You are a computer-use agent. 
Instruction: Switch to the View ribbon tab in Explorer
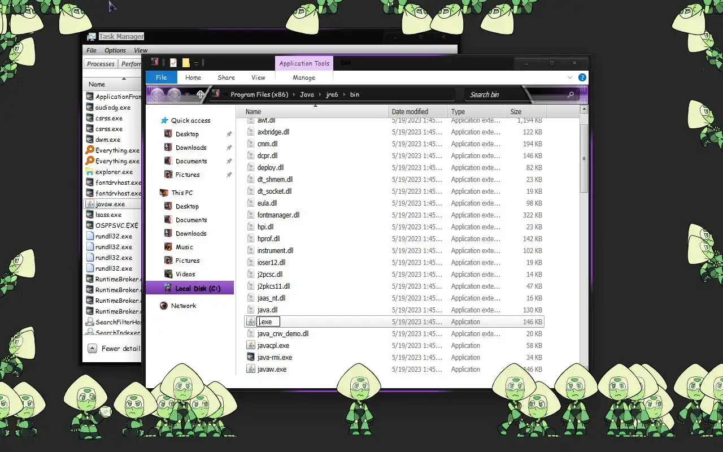pyautogui.click(x=258, y=77)
